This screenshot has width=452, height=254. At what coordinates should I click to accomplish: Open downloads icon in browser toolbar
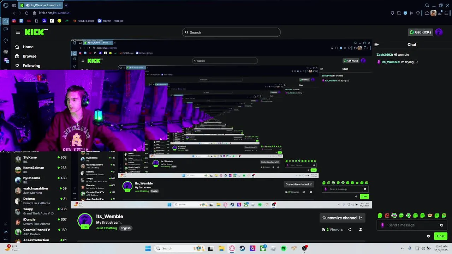pyautogui.click(x=440, y=13)
